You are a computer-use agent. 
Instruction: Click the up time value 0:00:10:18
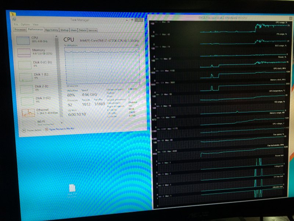coord(77,115)
